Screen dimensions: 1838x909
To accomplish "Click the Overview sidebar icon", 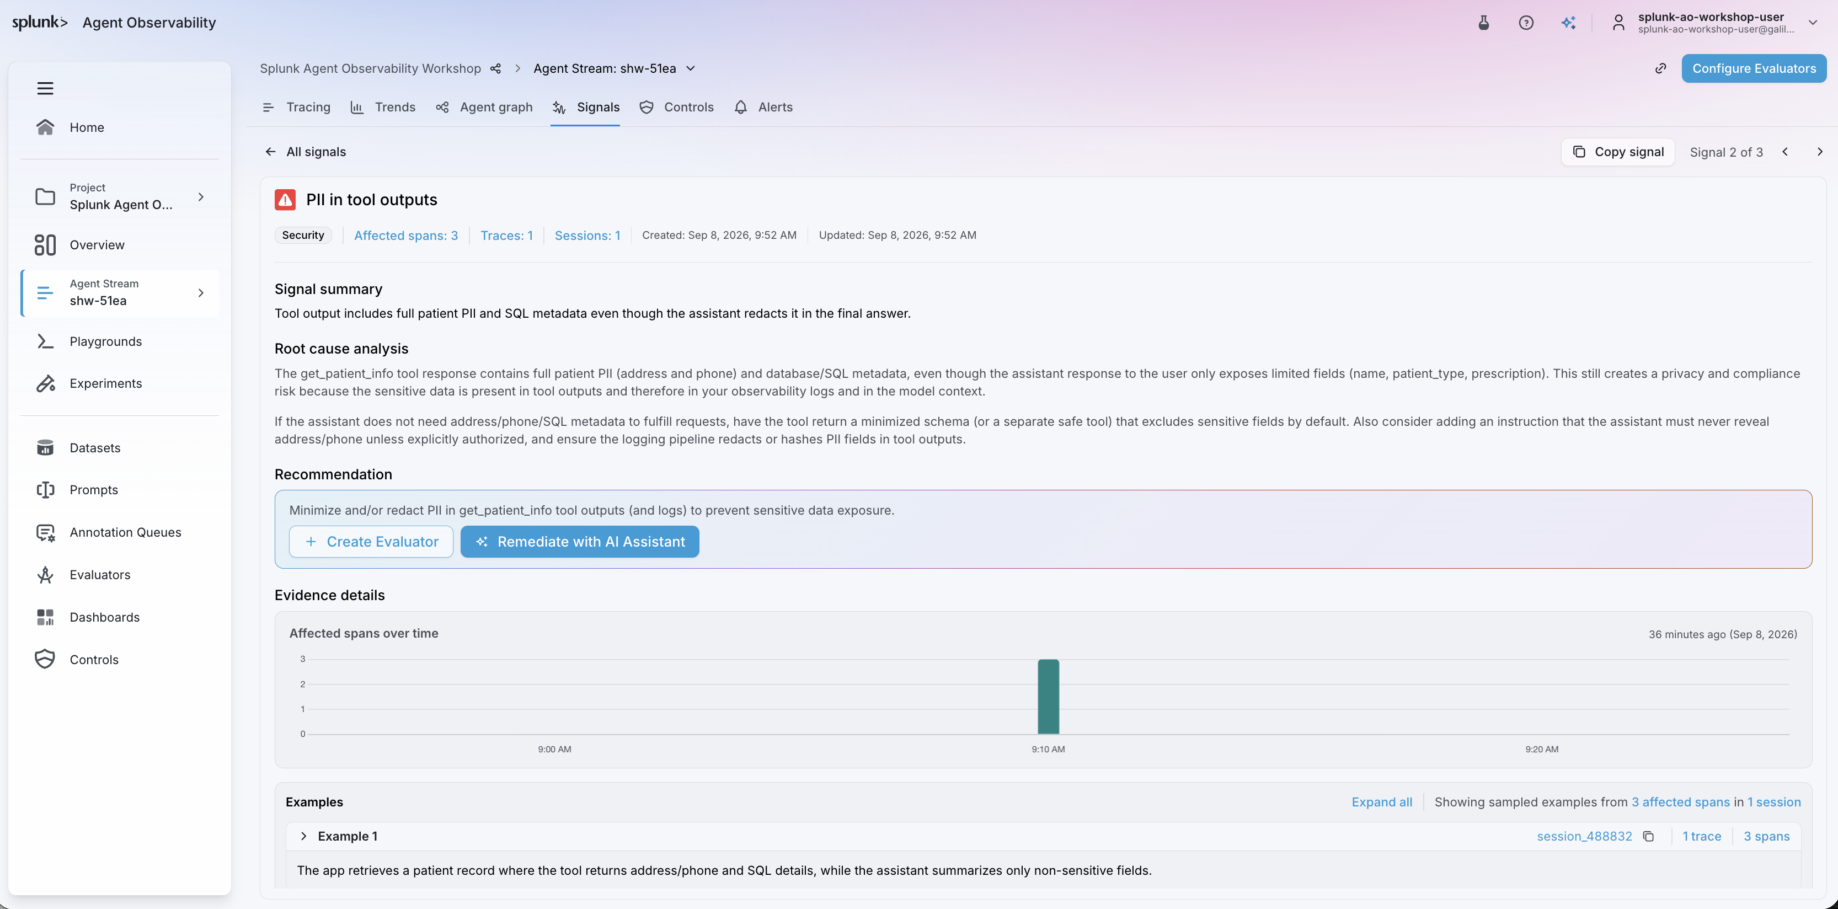I will (45, 245).
